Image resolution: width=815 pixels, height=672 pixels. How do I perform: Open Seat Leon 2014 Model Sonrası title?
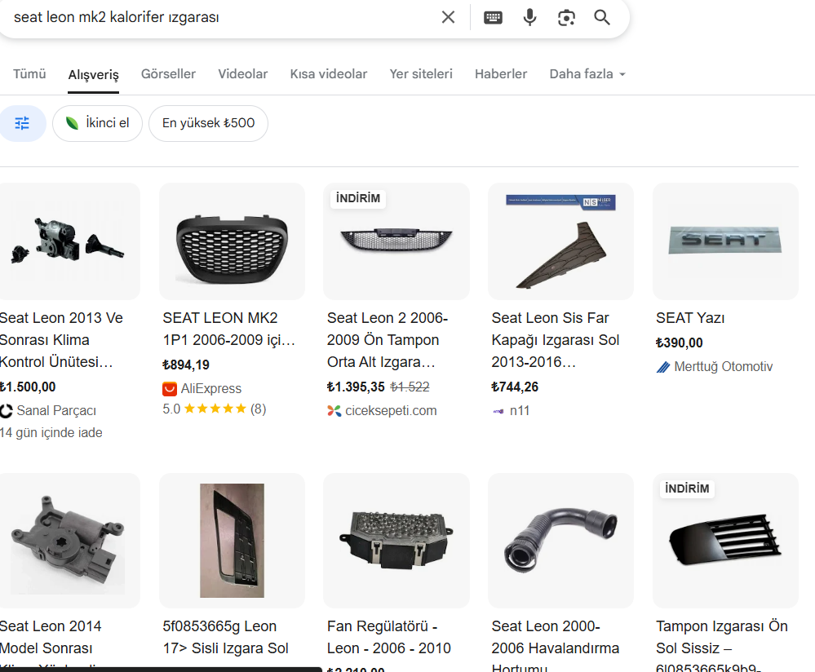tap(51, 644)
